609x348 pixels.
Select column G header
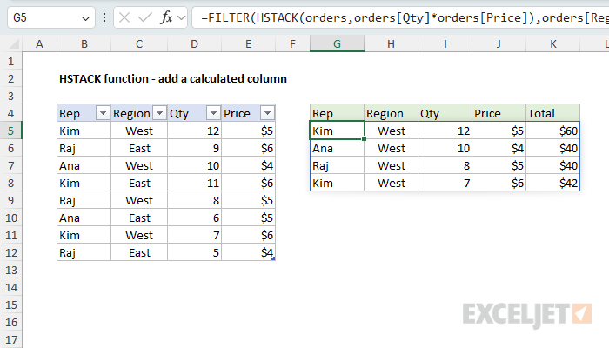337,43
